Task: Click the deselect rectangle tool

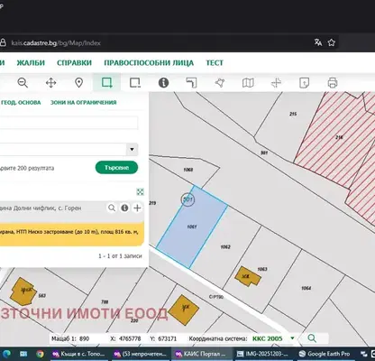Action: 135,82
